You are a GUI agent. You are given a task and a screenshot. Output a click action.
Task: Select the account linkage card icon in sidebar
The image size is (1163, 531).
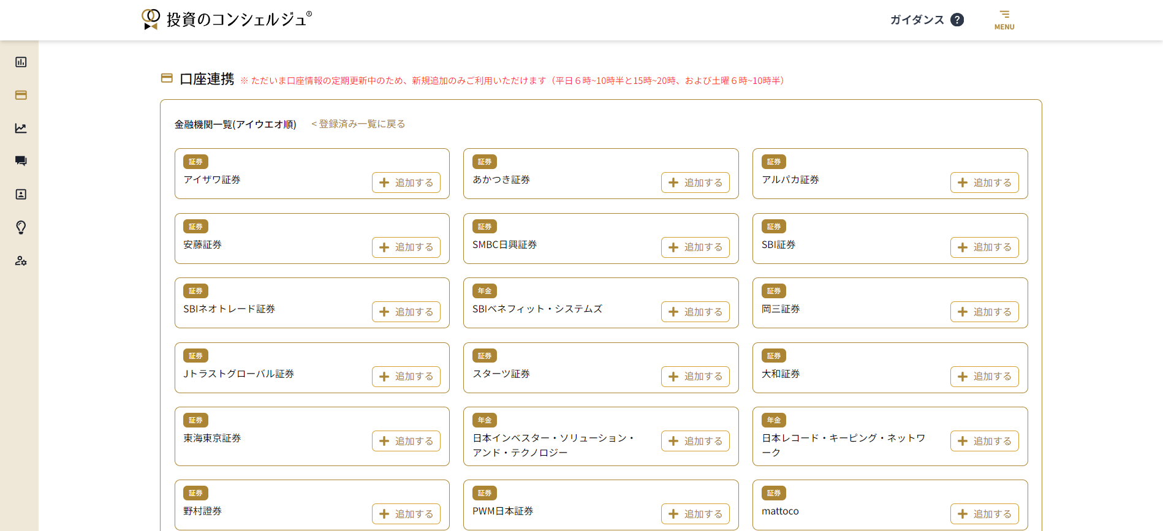(x=21, y=95)
